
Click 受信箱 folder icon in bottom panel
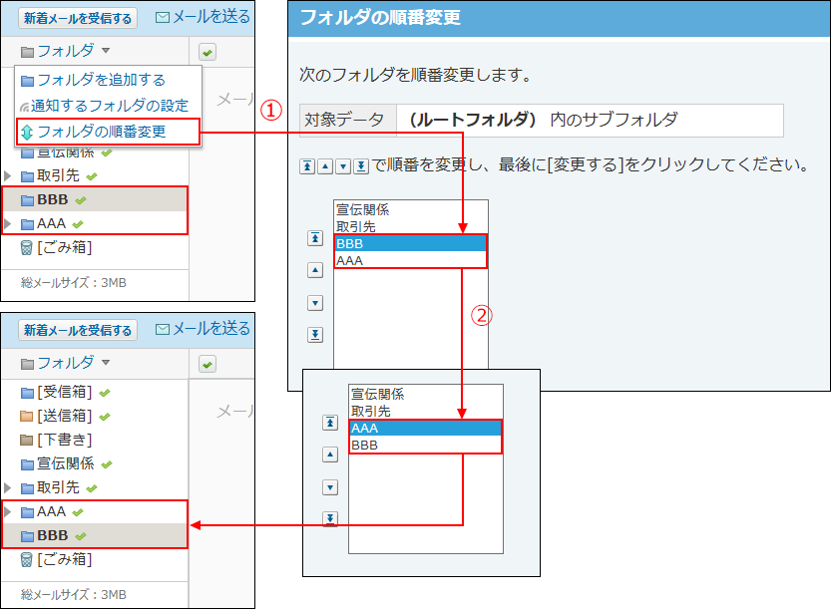27,393
